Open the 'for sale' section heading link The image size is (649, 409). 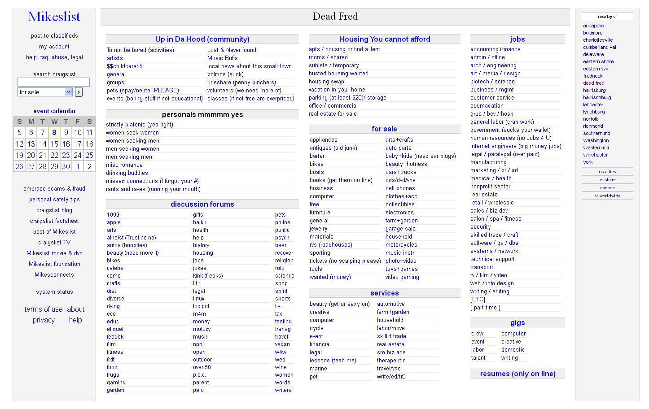tap(385, 129)
